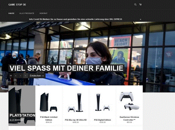Image resolution: width=175 pixels, height=130 pixels.
Task: Click the VIEL SPASS MIT DEINER FAMILIE heading
Action: 66,68
